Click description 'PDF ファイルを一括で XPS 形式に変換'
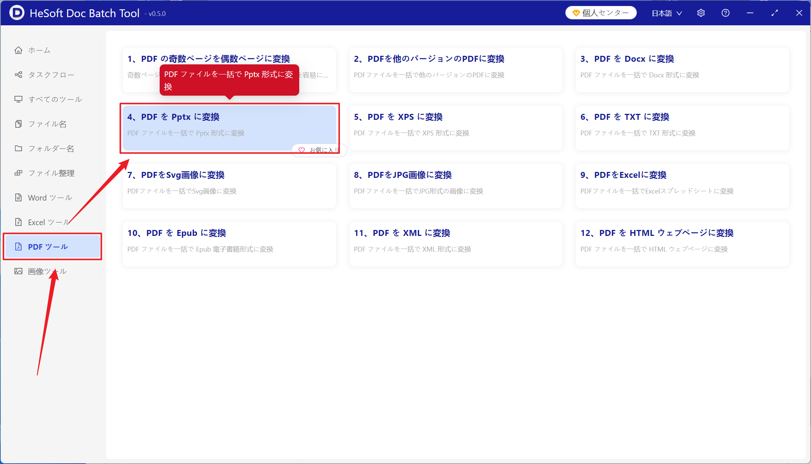 411,133
